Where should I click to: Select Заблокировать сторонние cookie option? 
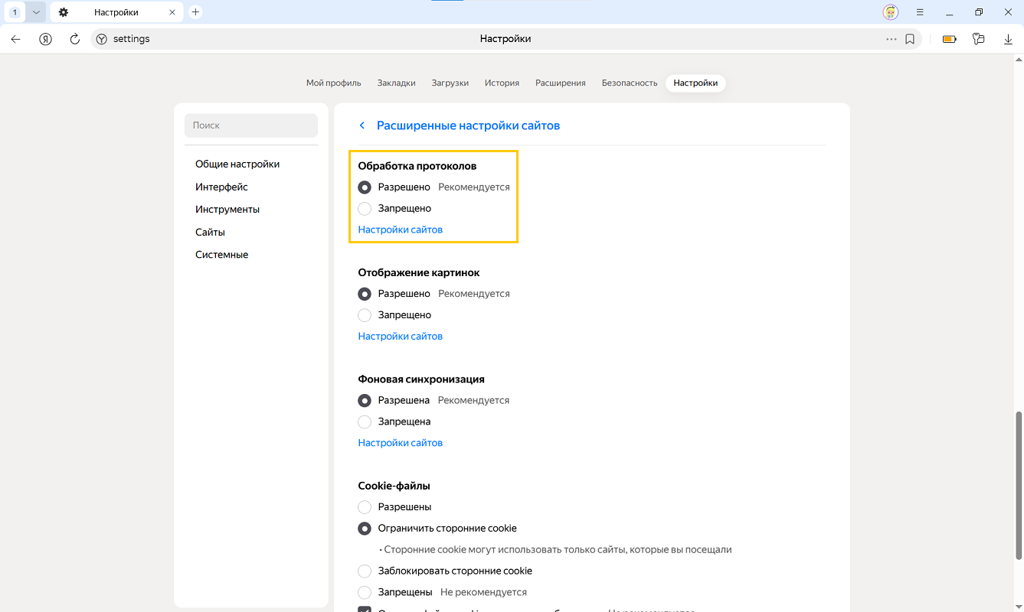[365, 571]
